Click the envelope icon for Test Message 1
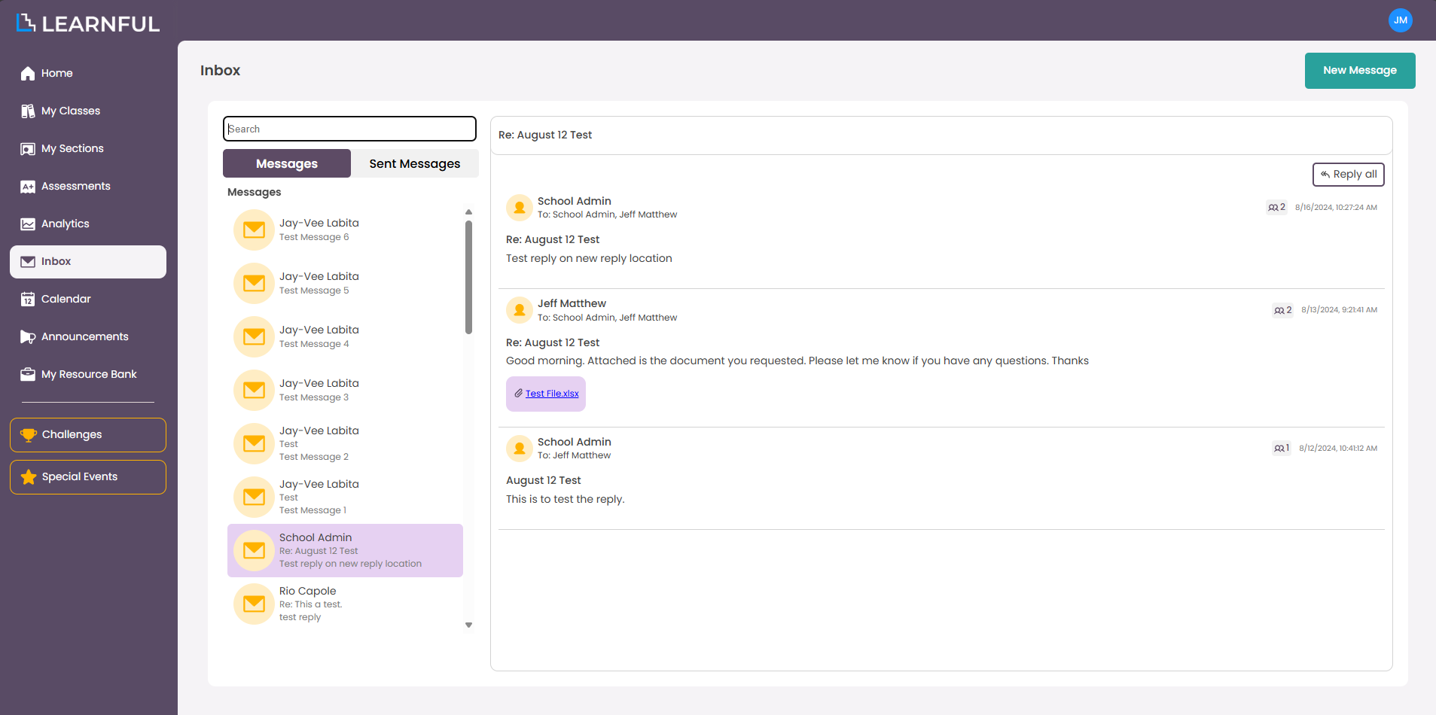The height and width of the screenshot is (715, 1436). (x=254, y=497)
